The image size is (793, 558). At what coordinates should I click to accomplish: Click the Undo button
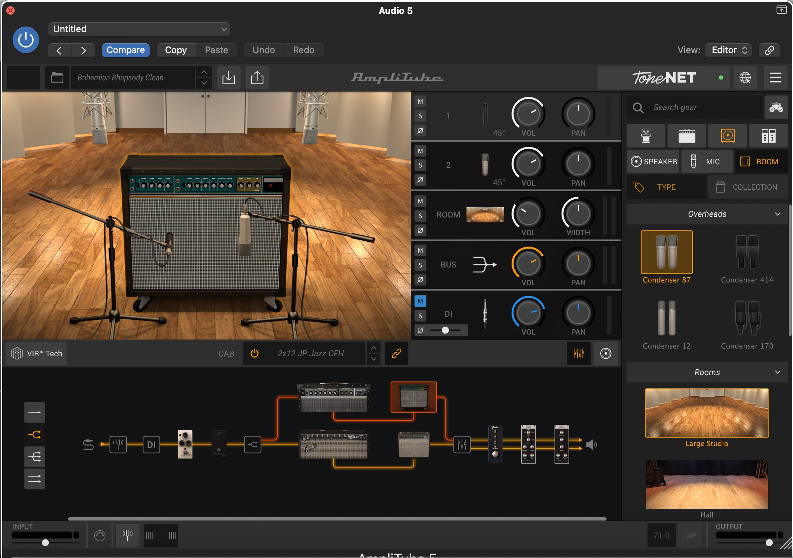[264, 50]
